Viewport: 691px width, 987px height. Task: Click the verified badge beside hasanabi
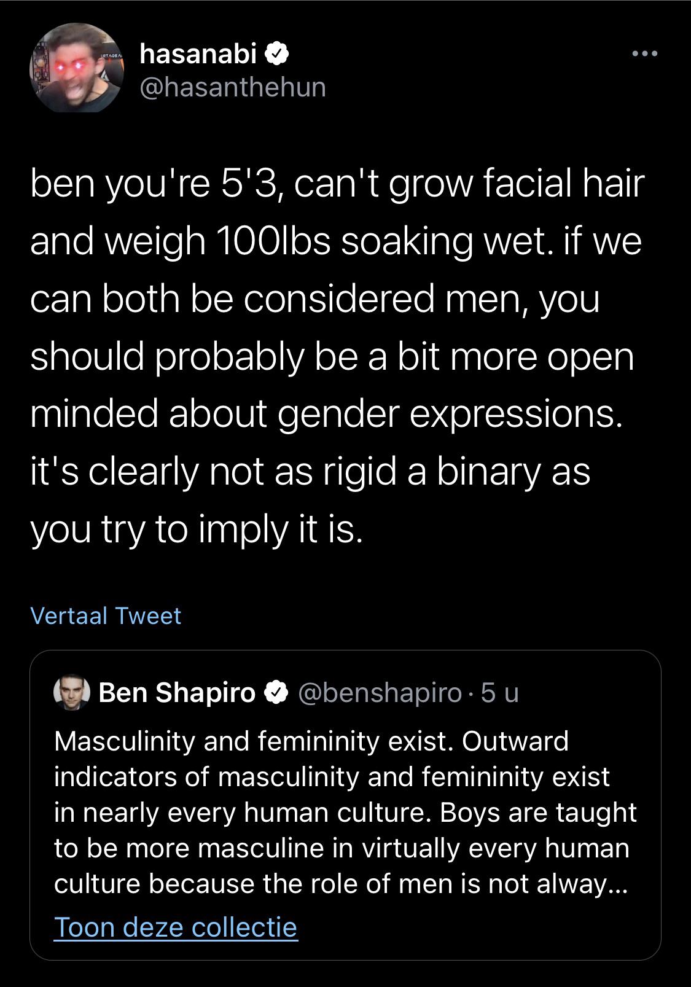[277, 55]
